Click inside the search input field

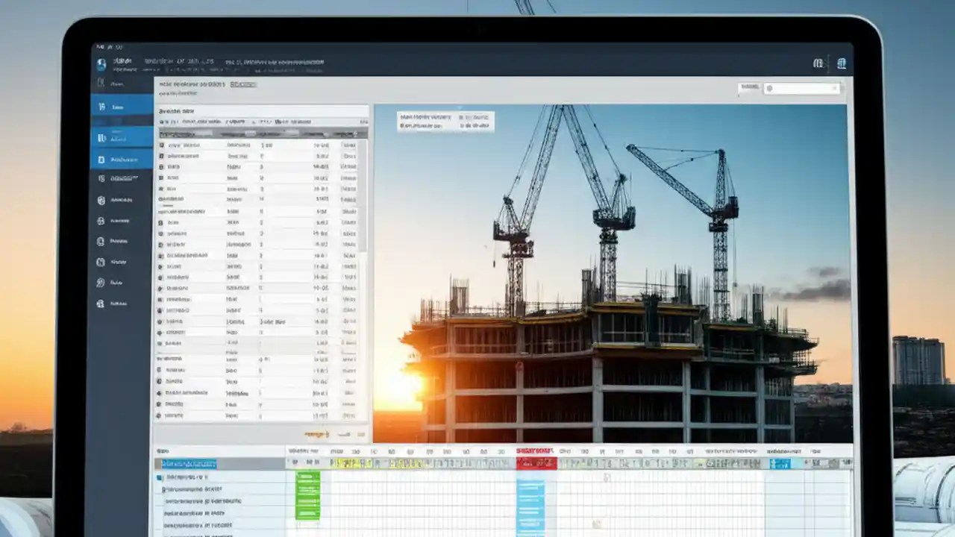tap(802, 87)
